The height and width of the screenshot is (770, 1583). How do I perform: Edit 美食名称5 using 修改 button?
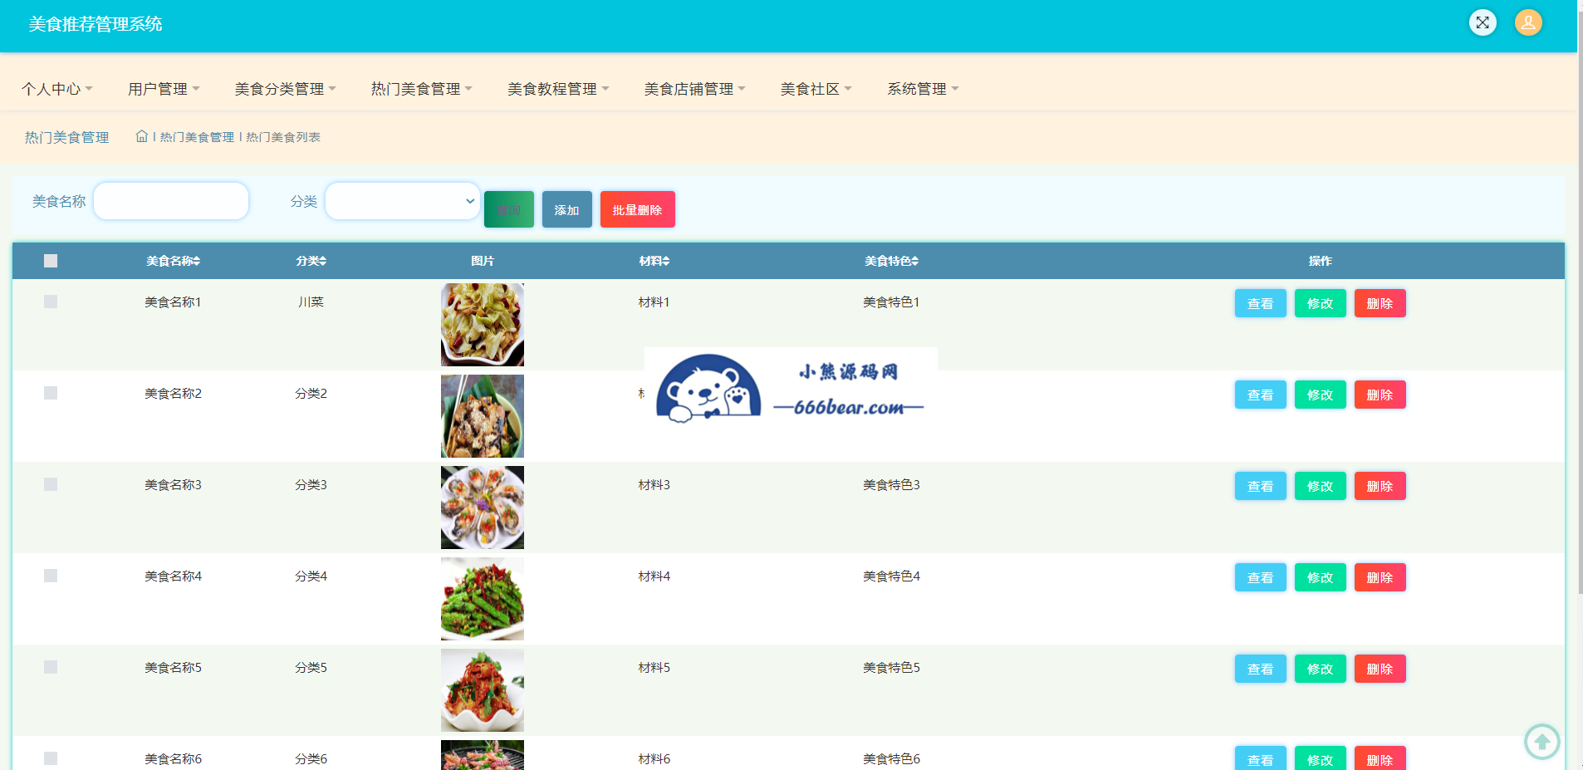[1321, 669]
